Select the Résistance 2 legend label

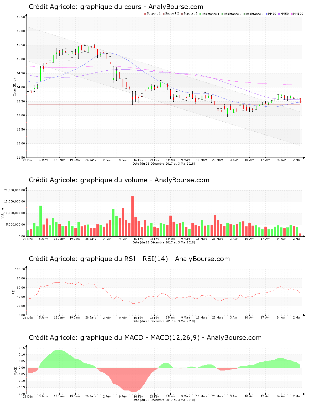click(x=233, y=14)
